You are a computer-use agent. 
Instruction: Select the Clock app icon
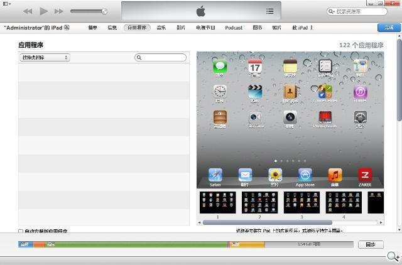pos(220,92)
